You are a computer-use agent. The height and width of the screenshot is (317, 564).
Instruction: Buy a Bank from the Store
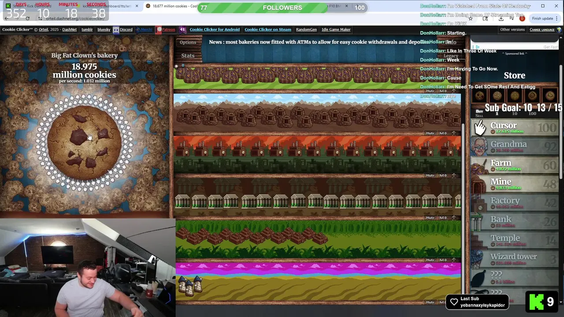click(514, 222)
